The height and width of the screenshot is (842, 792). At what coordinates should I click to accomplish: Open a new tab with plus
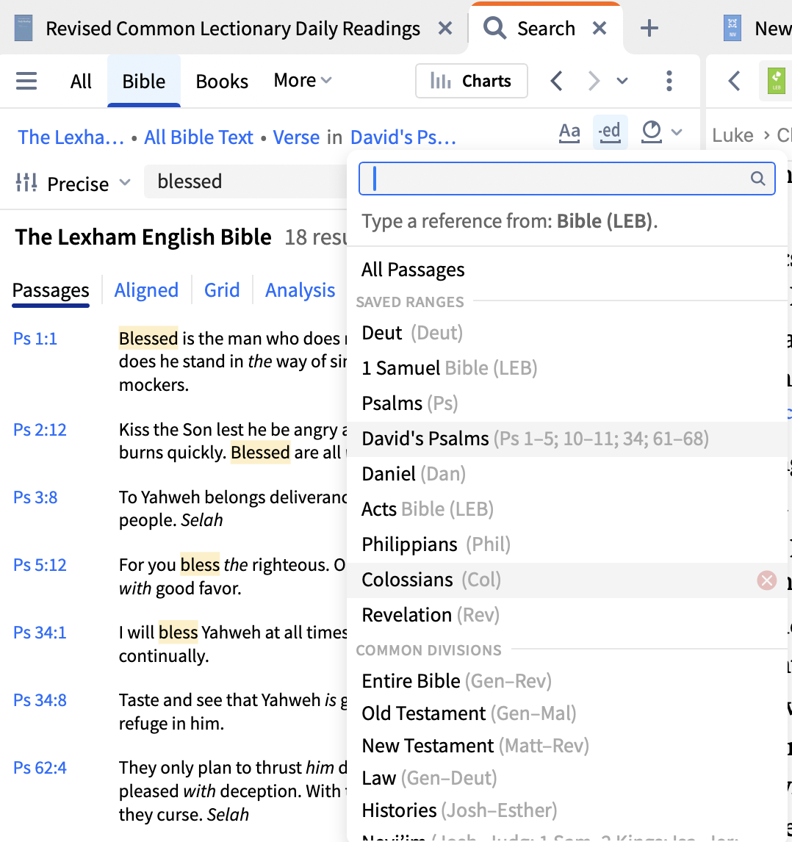(649, 28)
